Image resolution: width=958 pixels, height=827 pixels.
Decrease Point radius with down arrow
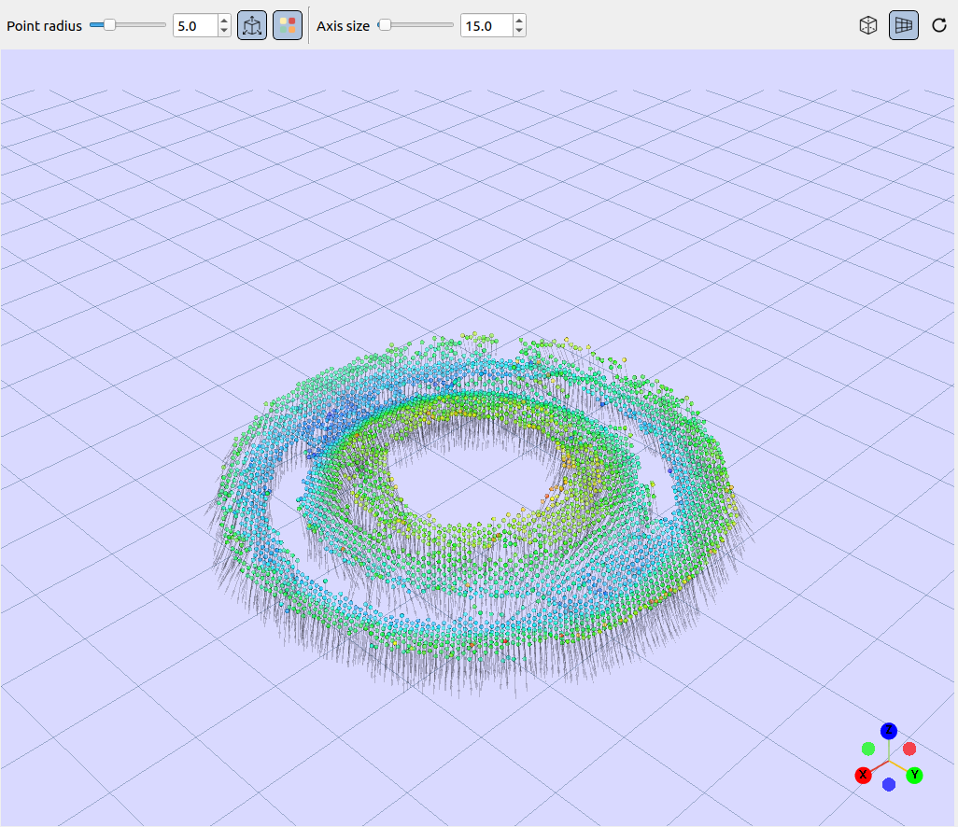[224, 31]
